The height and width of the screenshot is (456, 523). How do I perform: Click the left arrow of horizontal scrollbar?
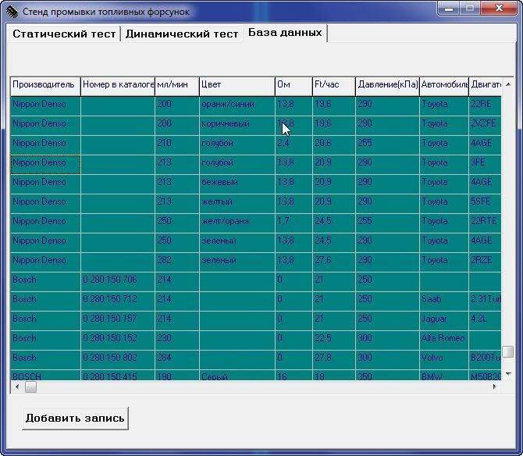[16, 387]
